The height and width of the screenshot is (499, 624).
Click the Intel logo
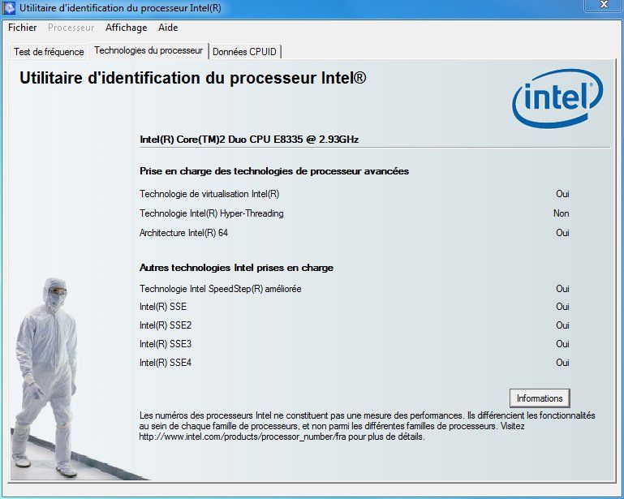coord(557,98)
